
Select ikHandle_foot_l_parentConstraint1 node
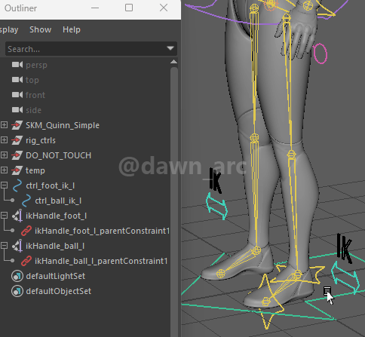[x=102, y=231]
